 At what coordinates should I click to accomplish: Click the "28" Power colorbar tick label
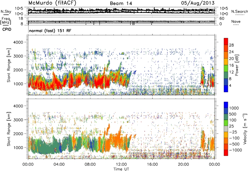231,45
